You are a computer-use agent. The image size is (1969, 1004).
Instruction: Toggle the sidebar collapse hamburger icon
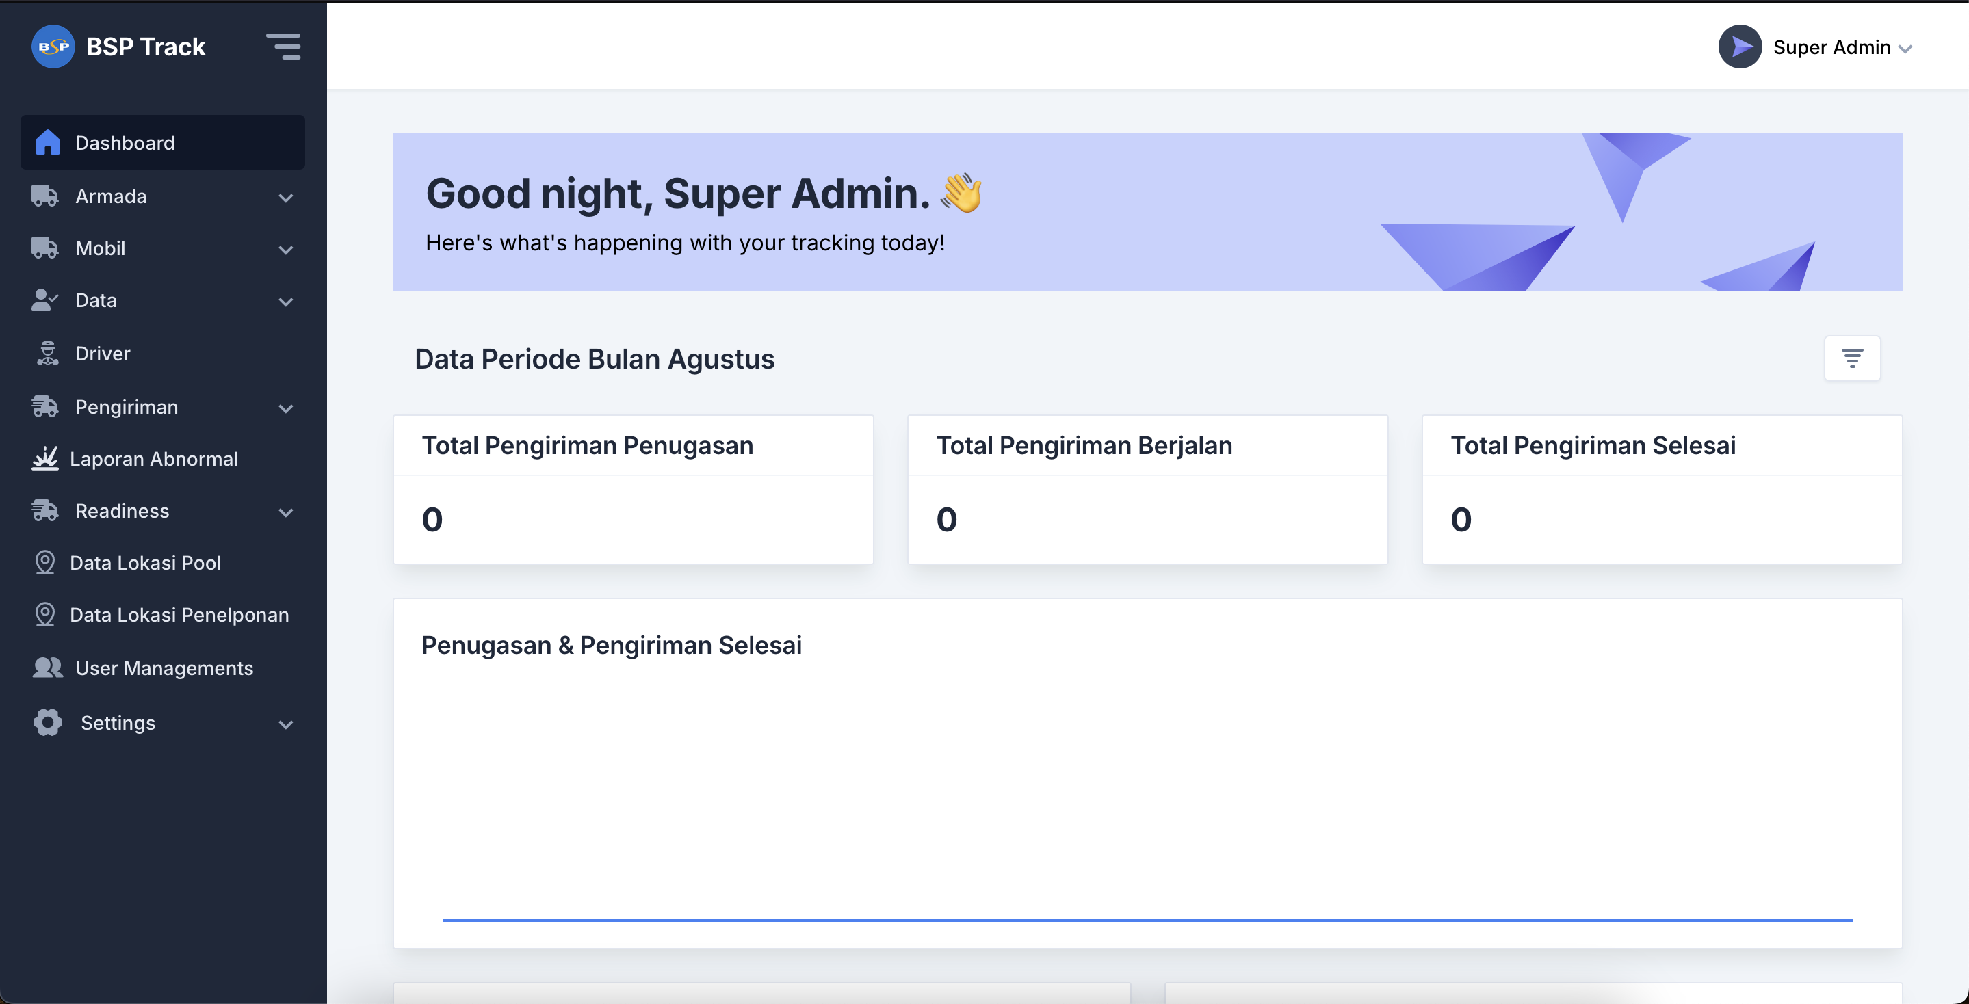tap(283, 47)
